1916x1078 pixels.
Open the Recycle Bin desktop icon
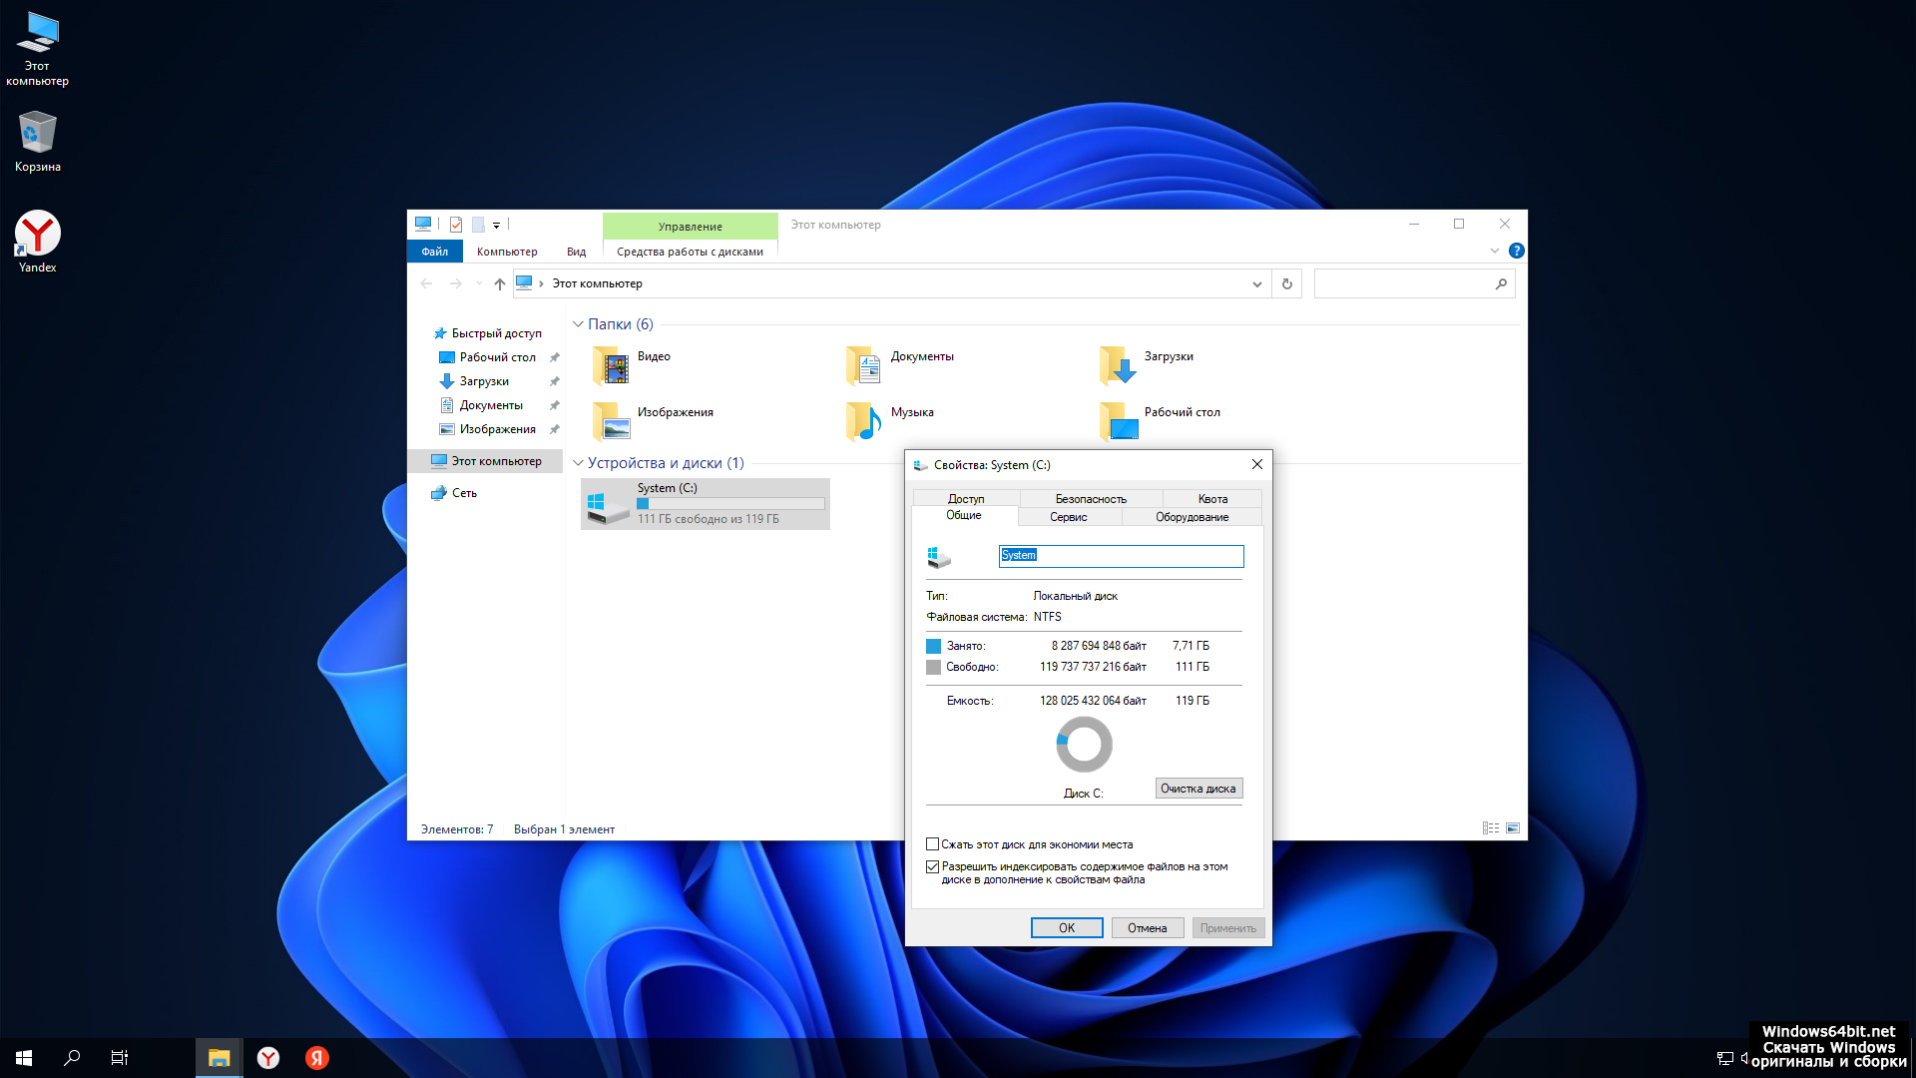(37, 133)
